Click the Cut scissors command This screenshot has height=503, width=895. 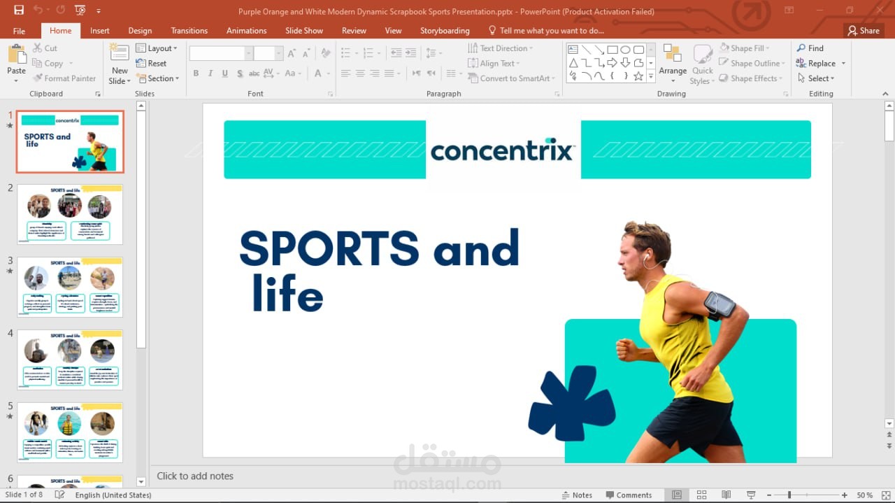point(45,48)
